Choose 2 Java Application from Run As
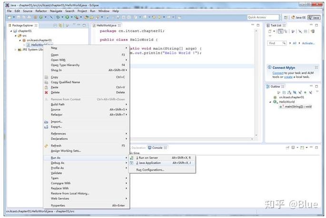This screenshot has height=218, width=326. [149, 163]
